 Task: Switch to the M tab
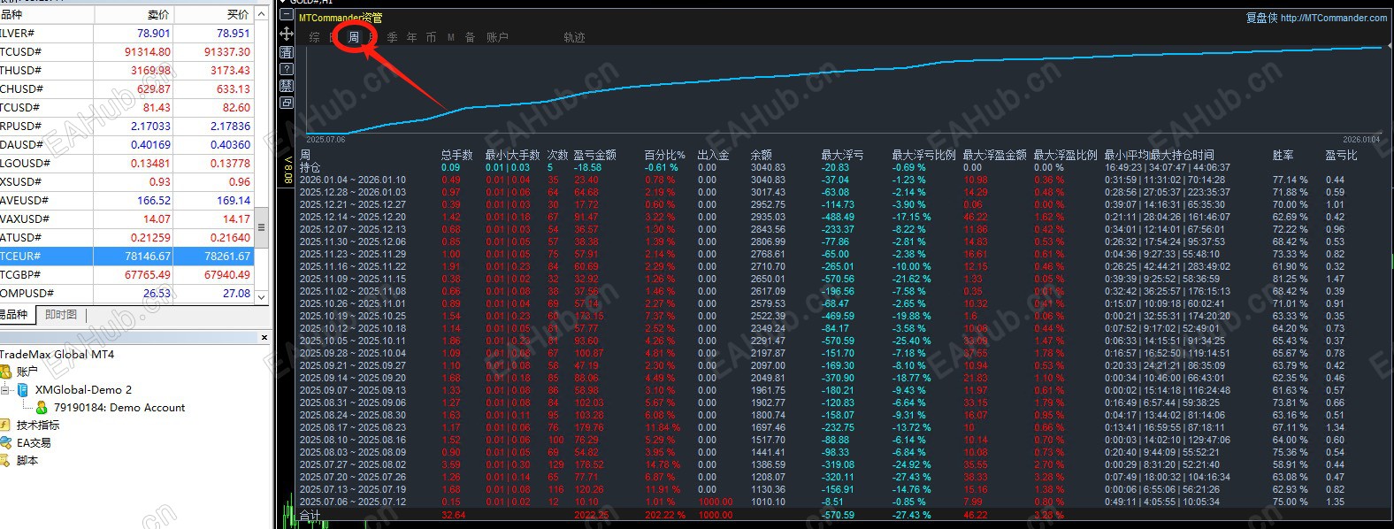pyautogui.click(x=451, y=37)
